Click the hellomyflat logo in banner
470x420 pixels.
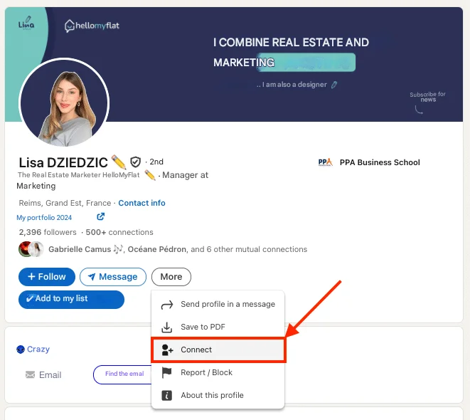[x=92, y=26]
